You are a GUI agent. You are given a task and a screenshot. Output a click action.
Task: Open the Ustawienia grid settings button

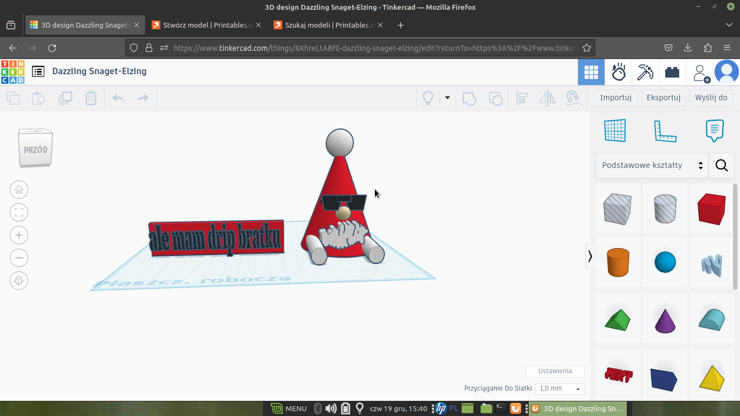pyautogui.click(x=555, y=371)
